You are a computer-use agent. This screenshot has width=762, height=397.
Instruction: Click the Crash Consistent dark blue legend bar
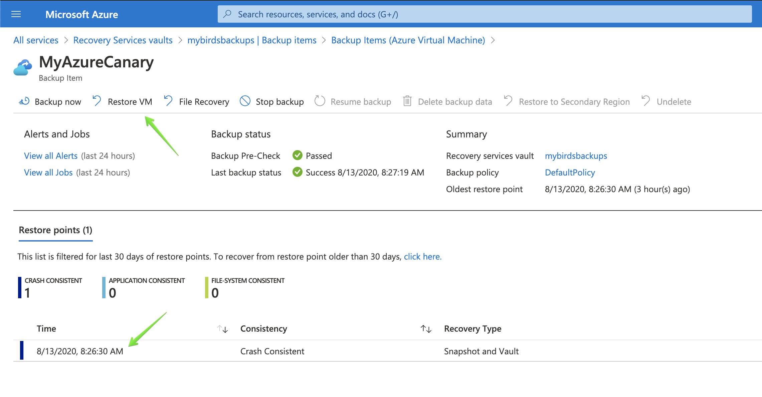click(20, 288)
